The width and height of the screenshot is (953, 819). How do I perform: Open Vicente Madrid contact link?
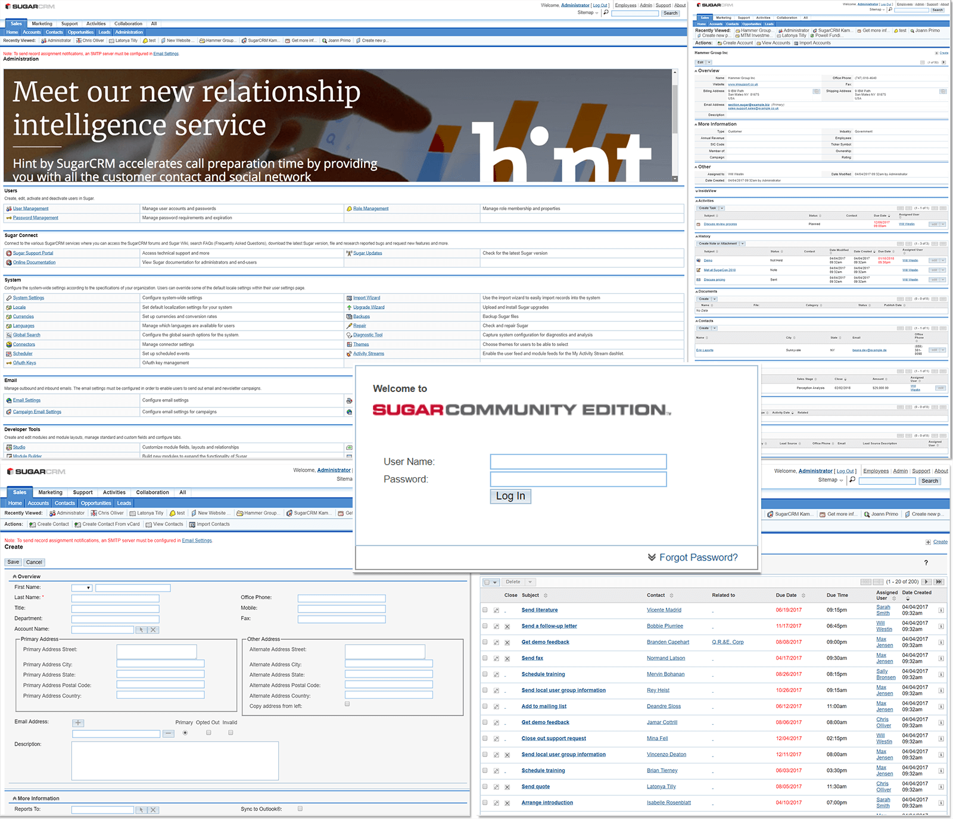tap(664, 610)
